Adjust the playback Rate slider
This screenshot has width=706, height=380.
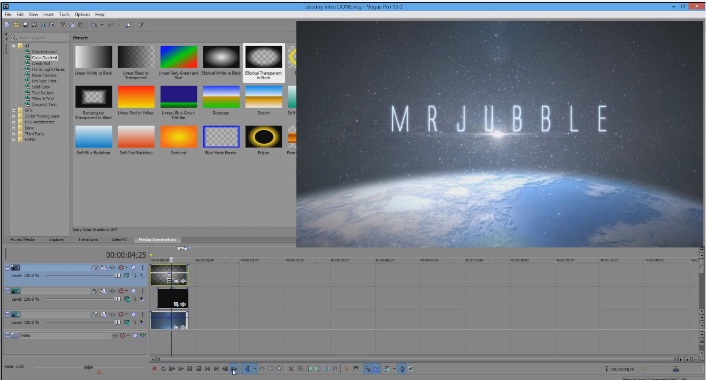pyautogui.click(x=88, y=367)
